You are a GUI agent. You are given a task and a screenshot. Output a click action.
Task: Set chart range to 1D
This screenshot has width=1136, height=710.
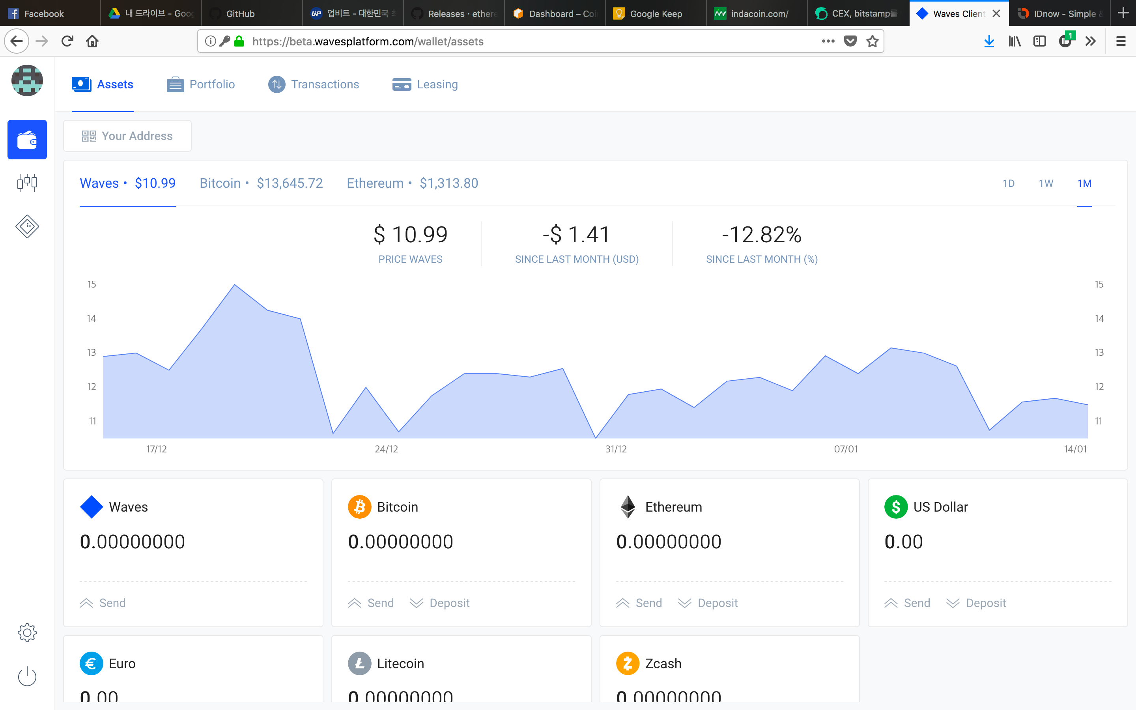click(1008, 183)
